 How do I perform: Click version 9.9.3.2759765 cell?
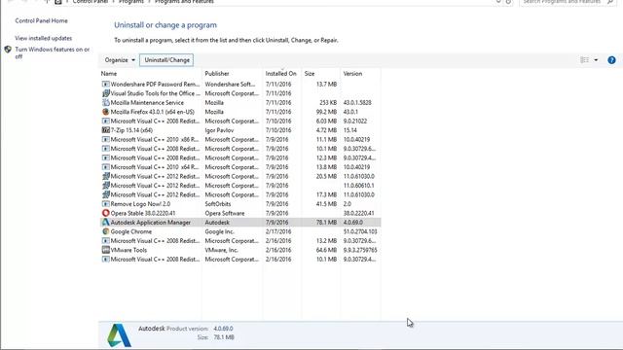tap(360, 250)
